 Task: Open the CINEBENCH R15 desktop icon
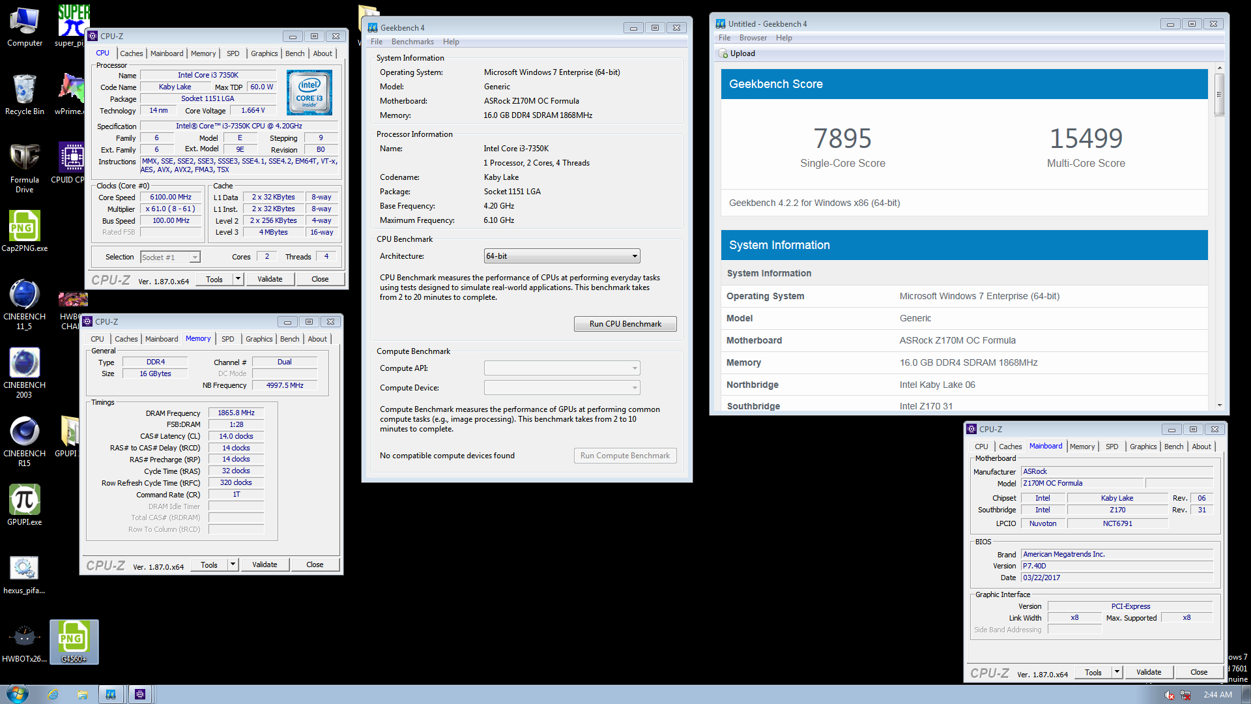(25, 442)
